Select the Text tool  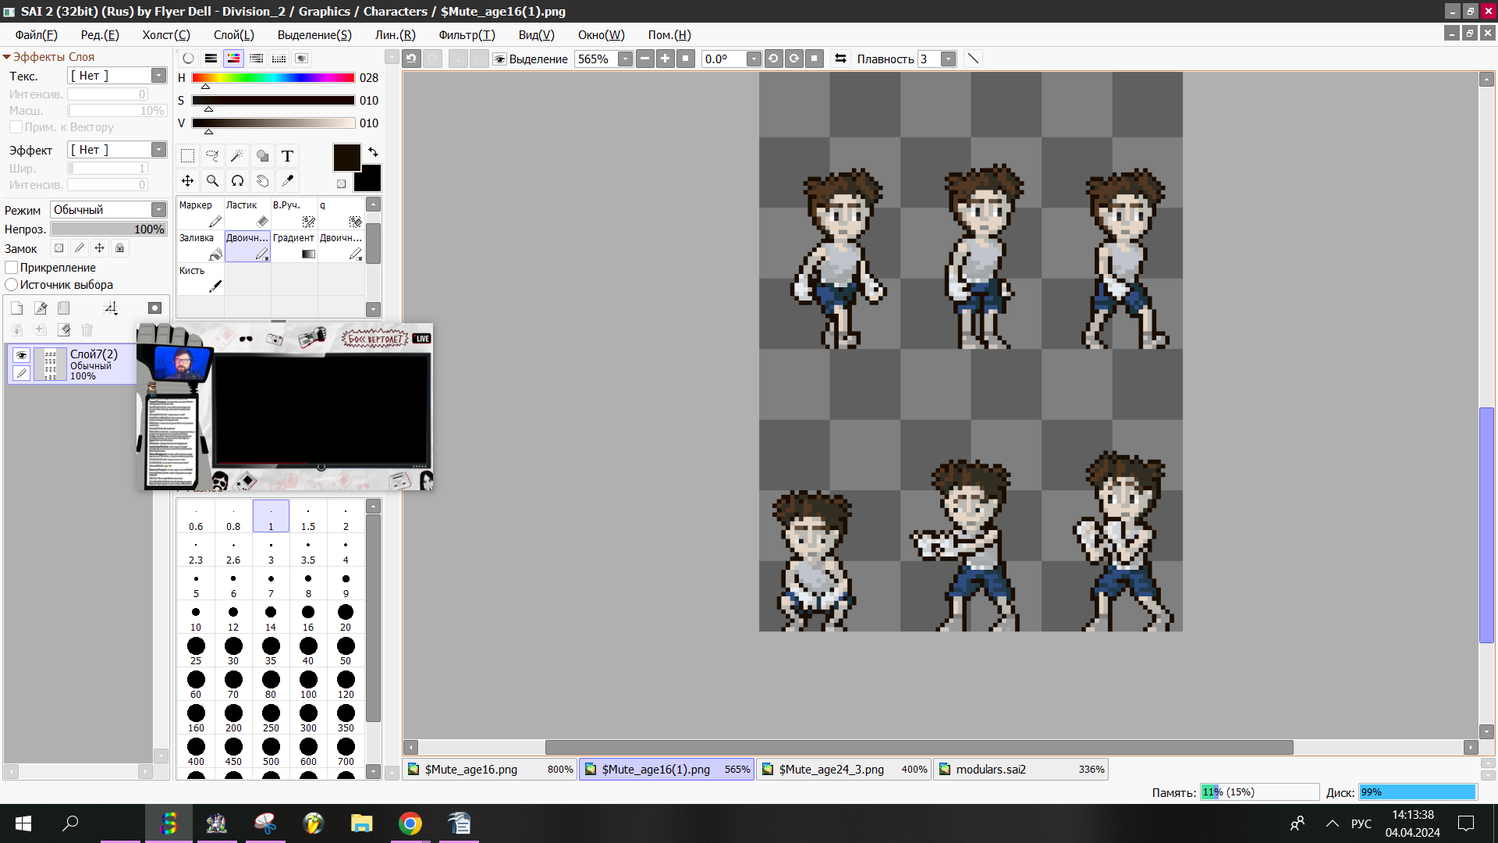point(287,156)
